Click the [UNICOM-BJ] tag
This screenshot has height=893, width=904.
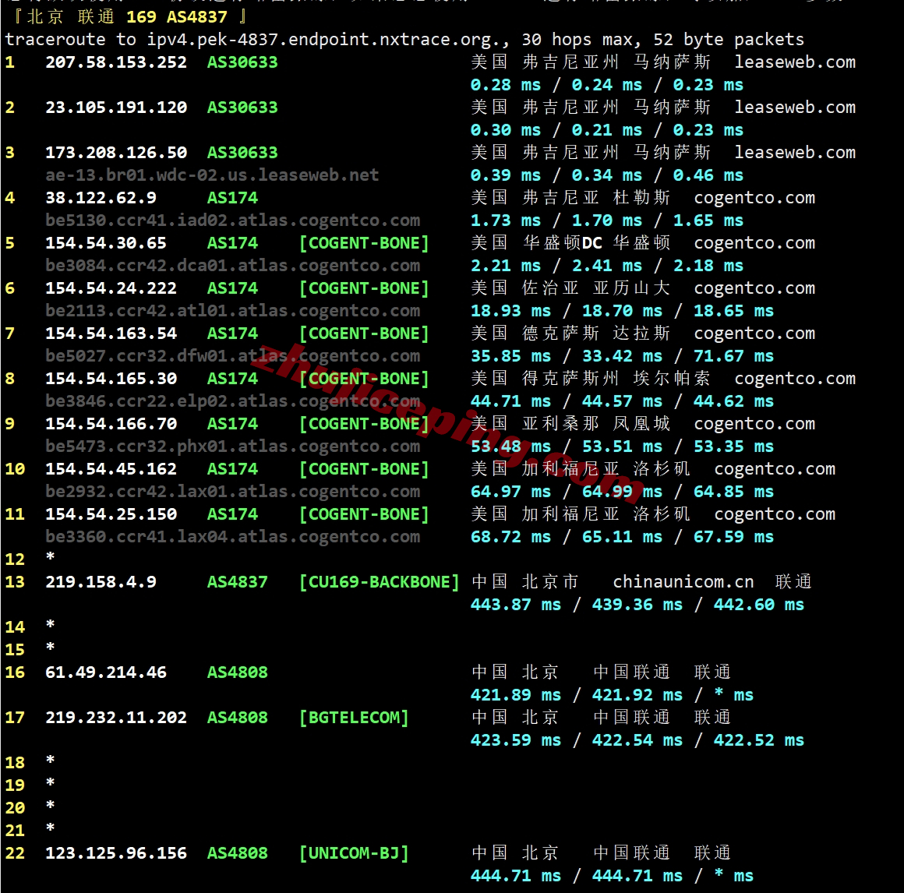click(x=353, y=853)
